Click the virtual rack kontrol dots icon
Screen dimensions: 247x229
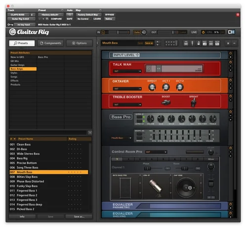click(171, 43)
